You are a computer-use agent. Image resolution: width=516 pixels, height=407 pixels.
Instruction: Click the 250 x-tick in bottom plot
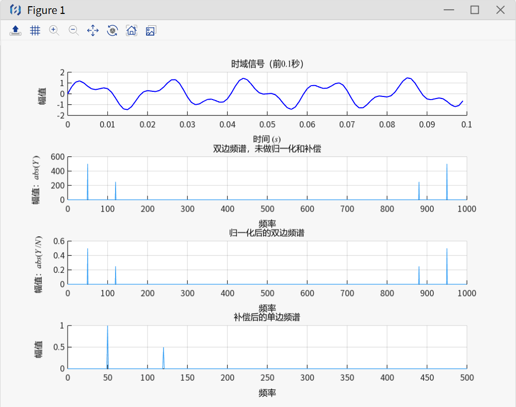click(x=267, y=378)
